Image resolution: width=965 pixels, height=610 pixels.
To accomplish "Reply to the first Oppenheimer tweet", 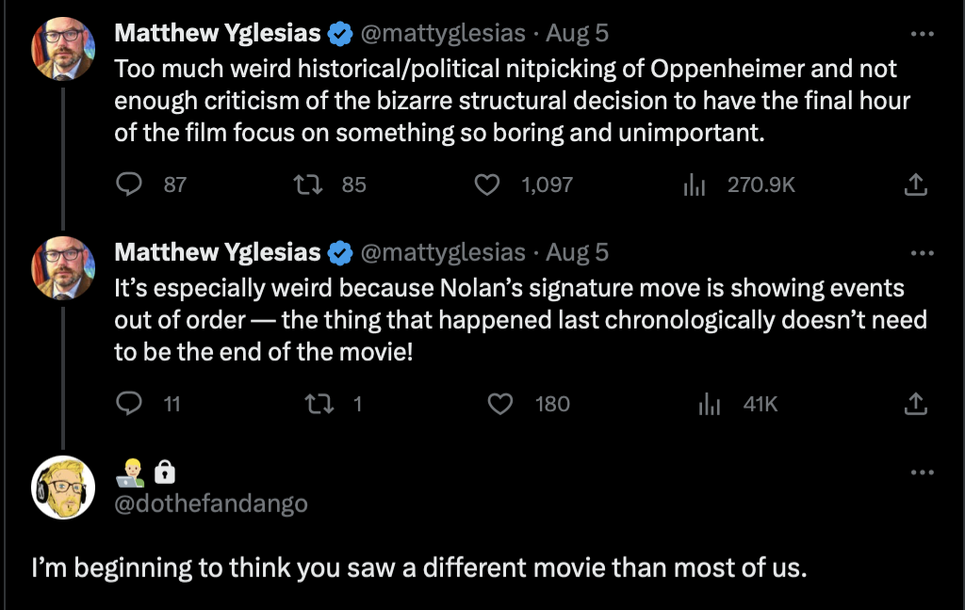I will [128, 185].
